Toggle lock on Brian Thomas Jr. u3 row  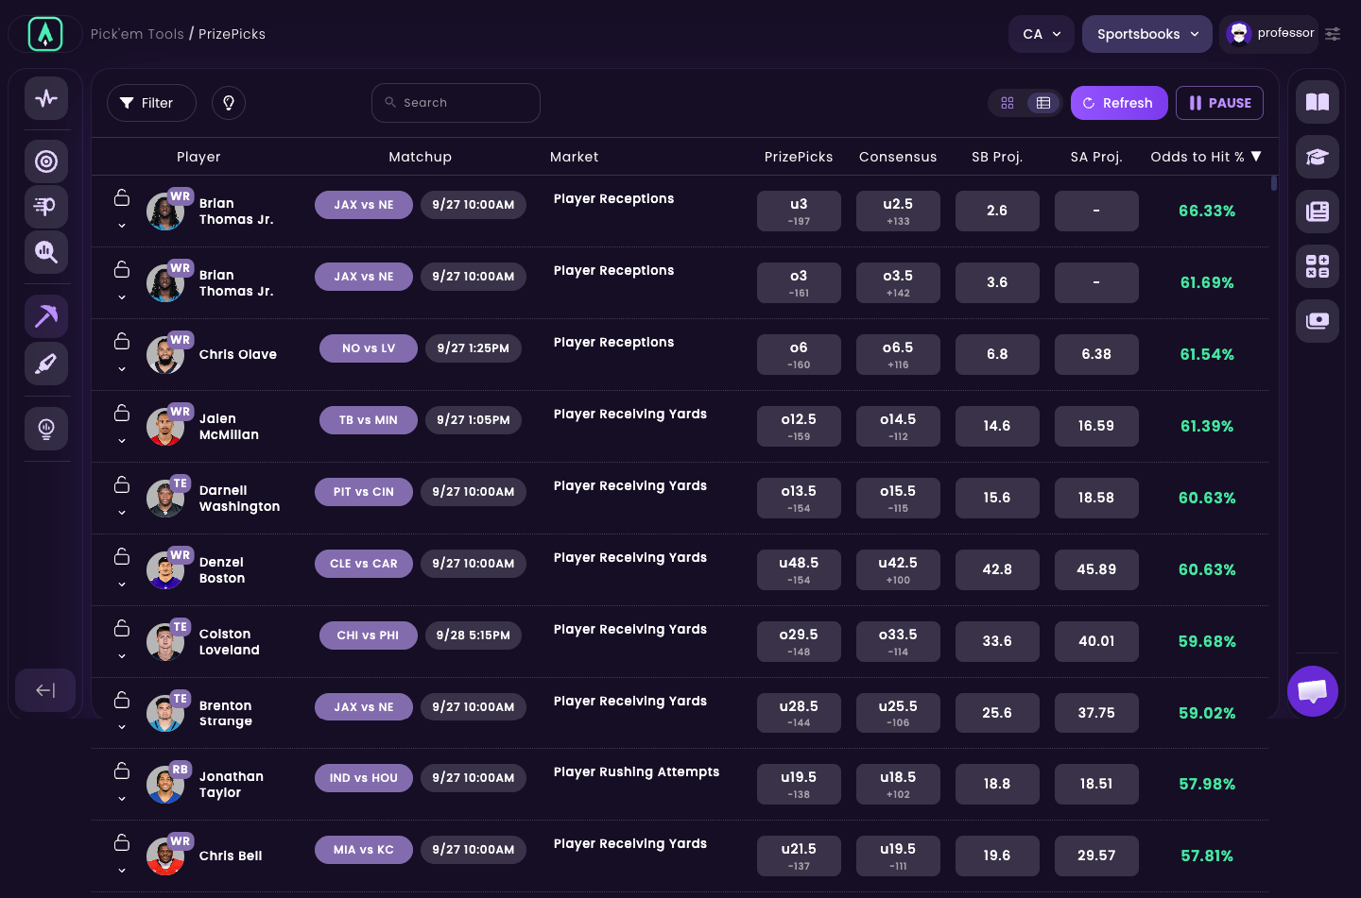point(122,197)
